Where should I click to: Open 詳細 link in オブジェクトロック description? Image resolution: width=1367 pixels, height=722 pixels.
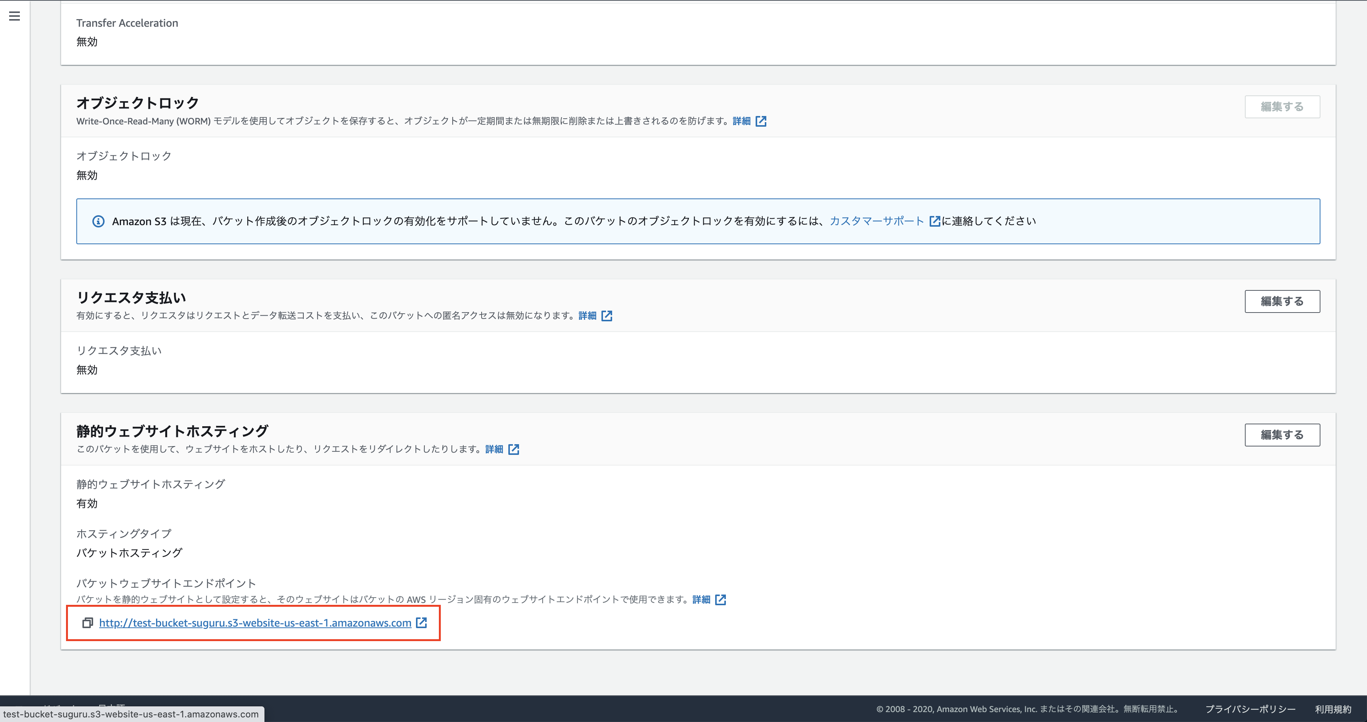[x=742, y=121]
